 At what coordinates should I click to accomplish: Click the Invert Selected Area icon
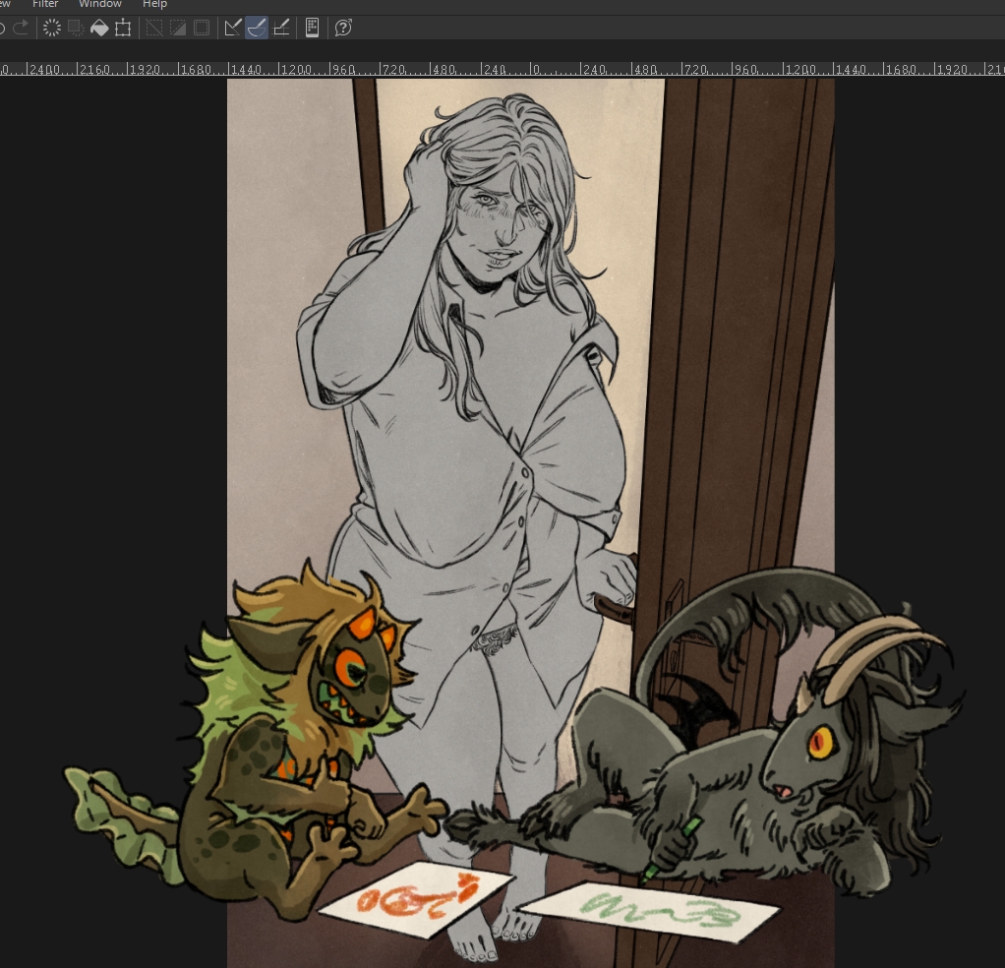click(x=178, y=28)
